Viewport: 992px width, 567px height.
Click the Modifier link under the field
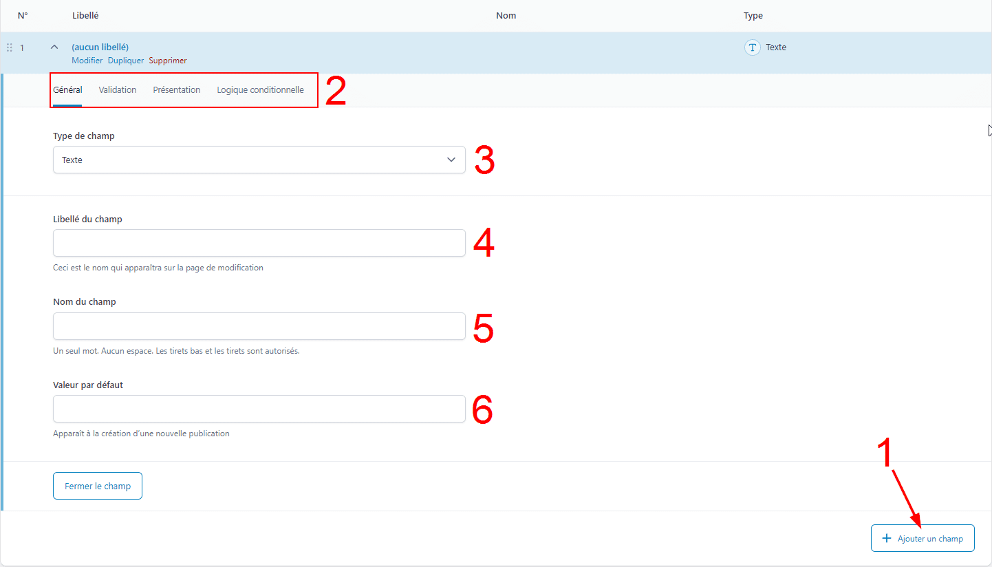pyautogui.click(x=87, y=61)
